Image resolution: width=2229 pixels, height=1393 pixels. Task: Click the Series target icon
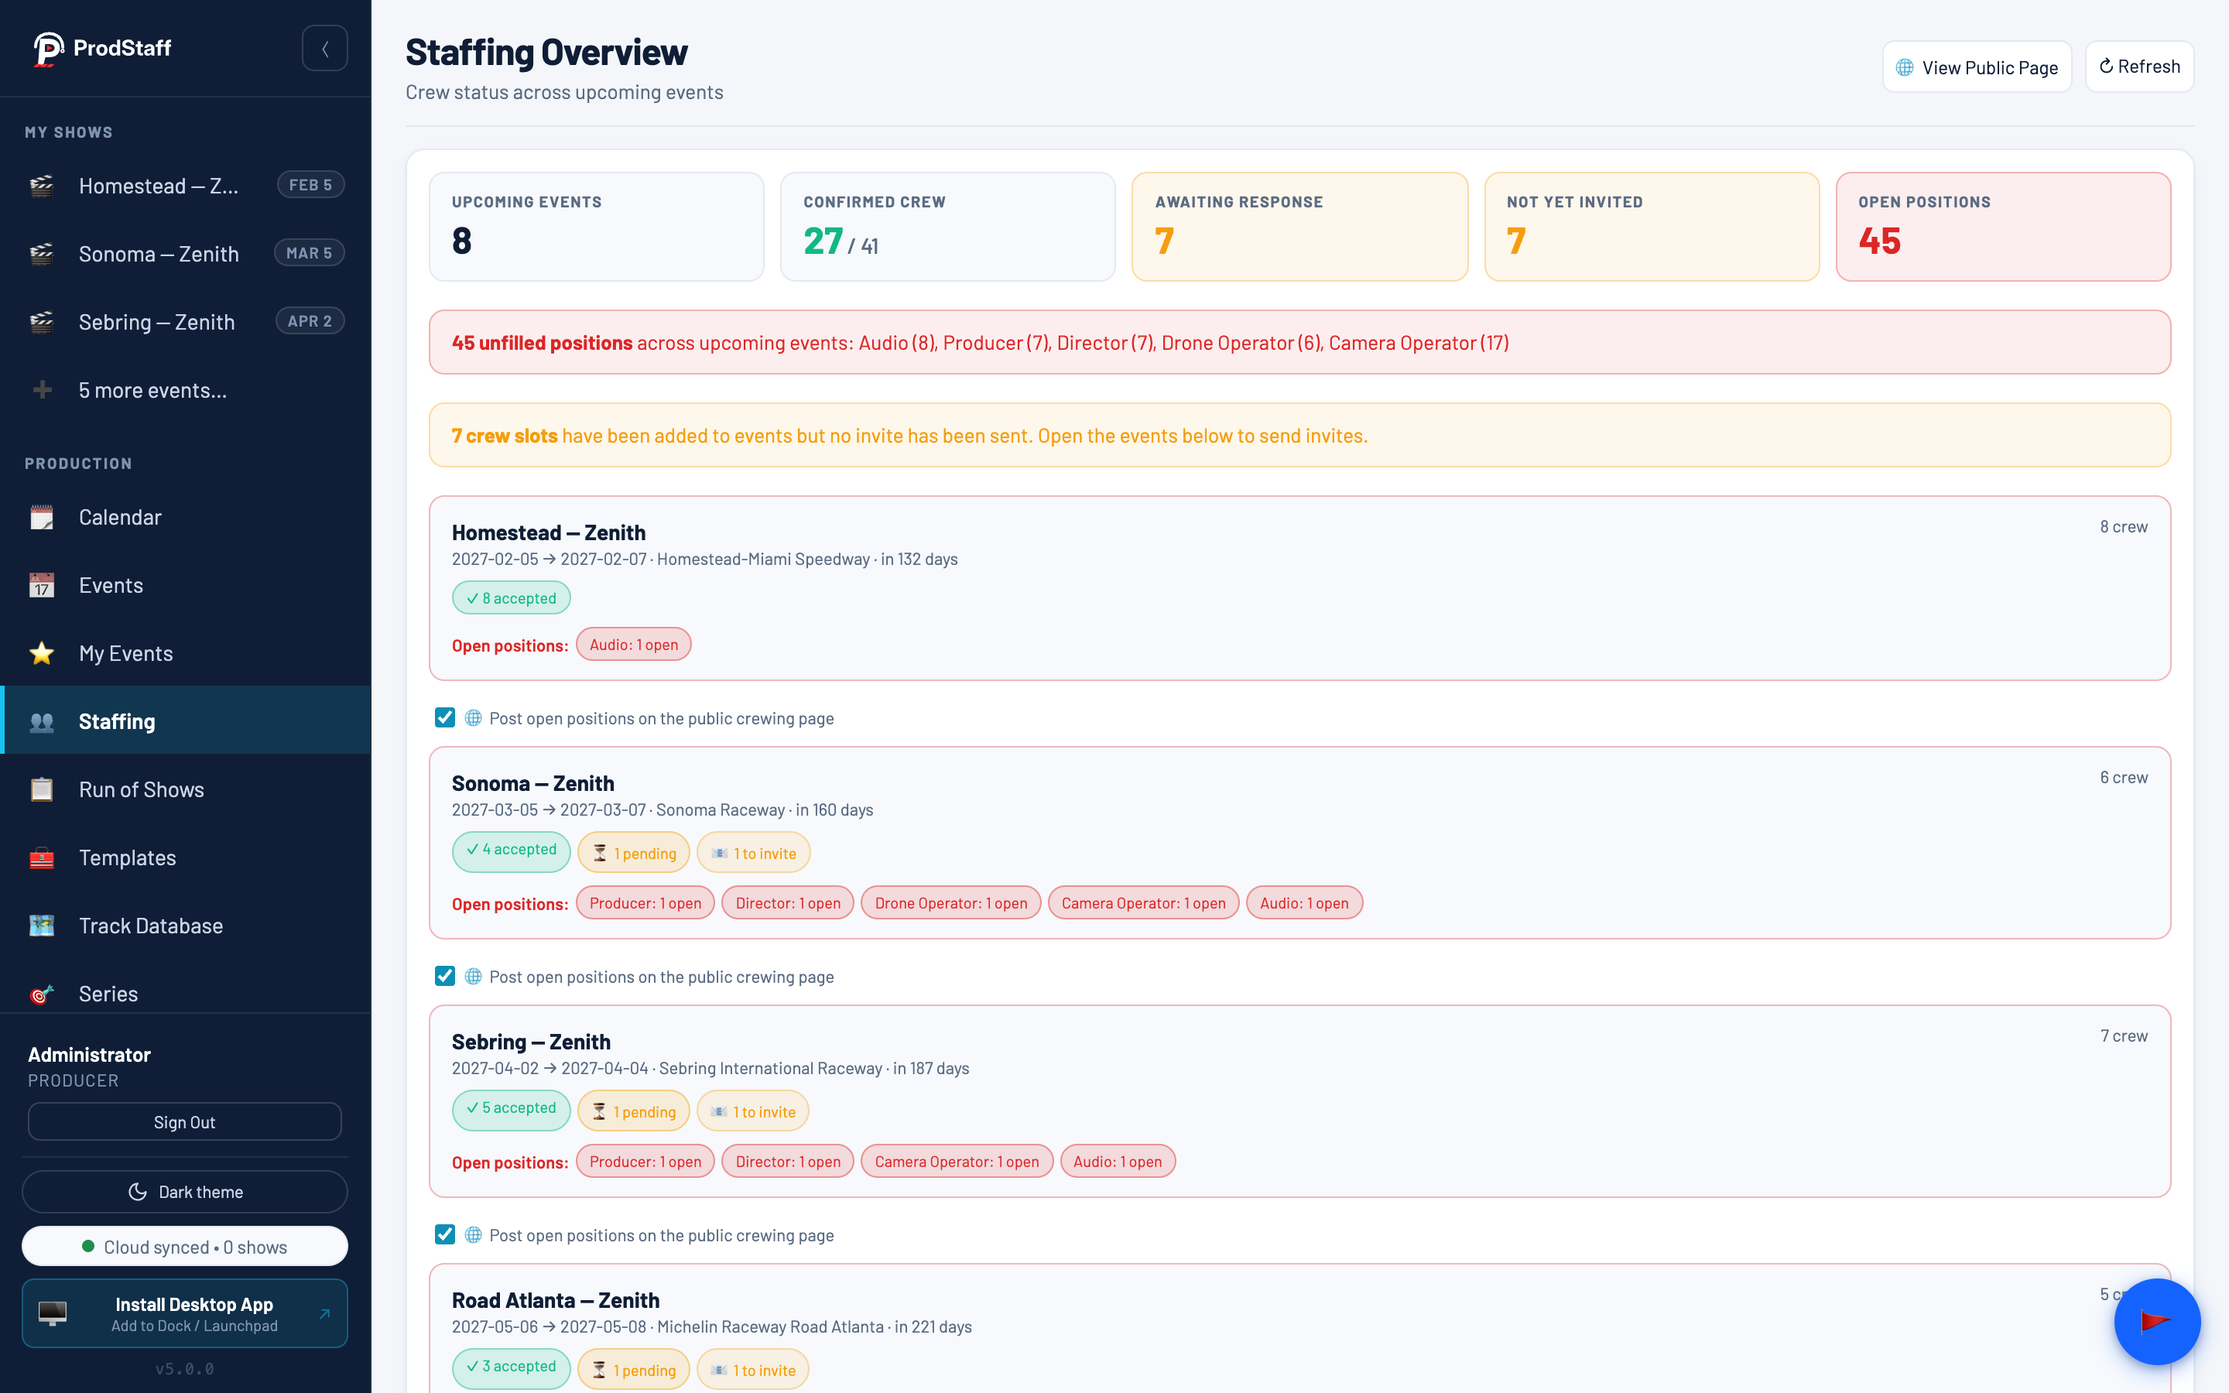pos(42,994)
